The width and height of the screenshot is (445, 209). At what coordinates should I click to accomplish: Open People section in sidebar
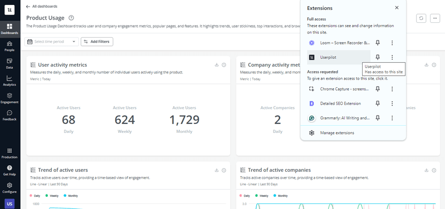click(x=9, y=47)
